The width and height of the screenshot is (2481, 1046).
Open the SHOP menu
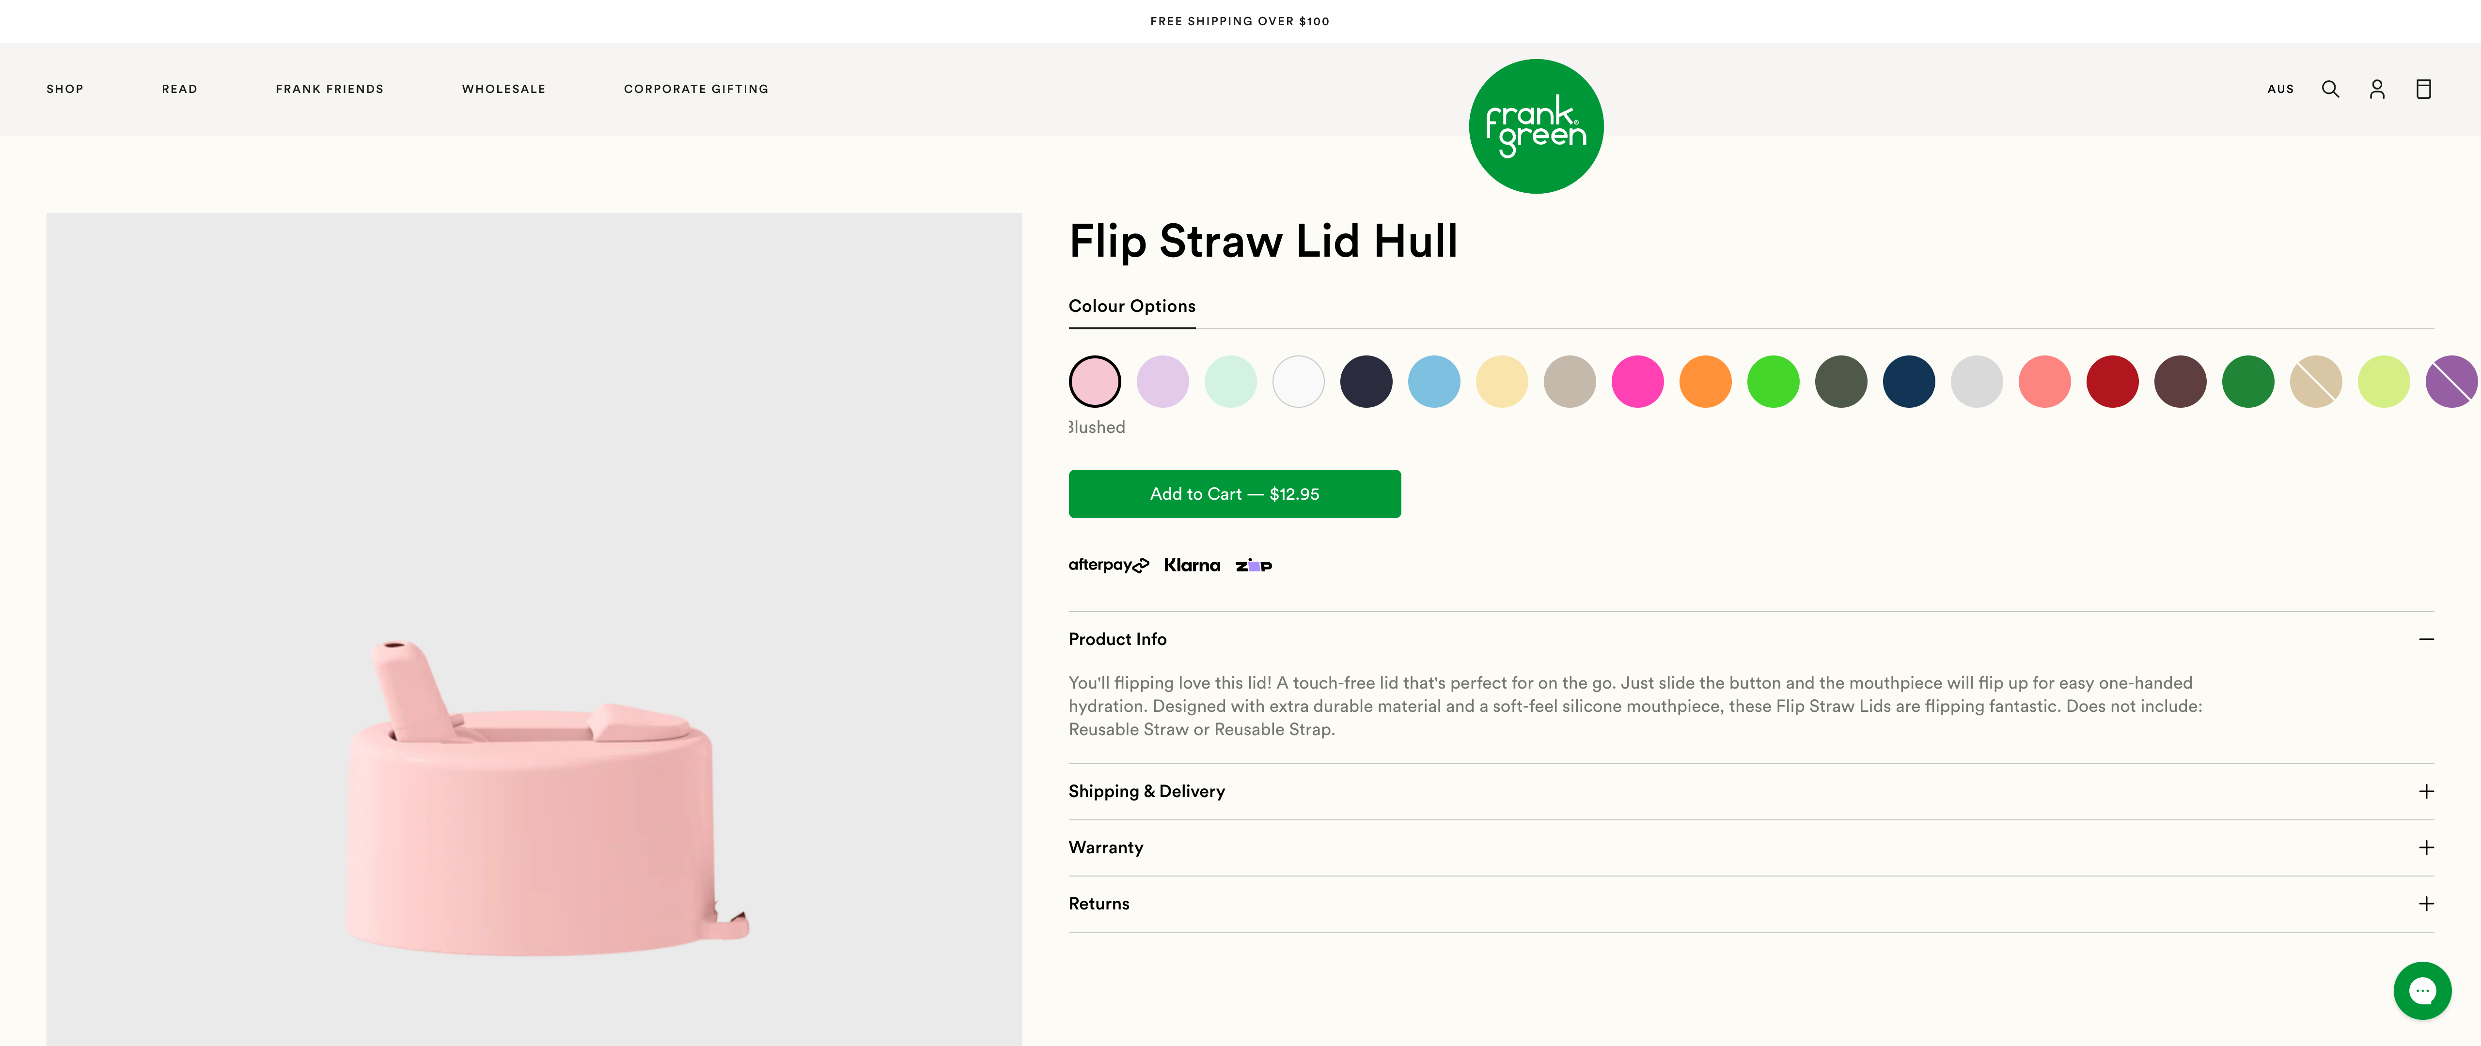[x=64, y=89]
